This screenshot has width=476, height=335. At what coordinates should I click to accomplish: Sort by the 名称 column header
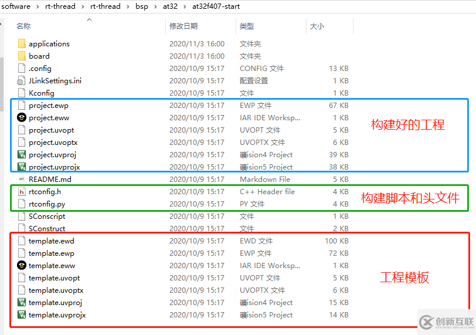(x=23, y=26)
